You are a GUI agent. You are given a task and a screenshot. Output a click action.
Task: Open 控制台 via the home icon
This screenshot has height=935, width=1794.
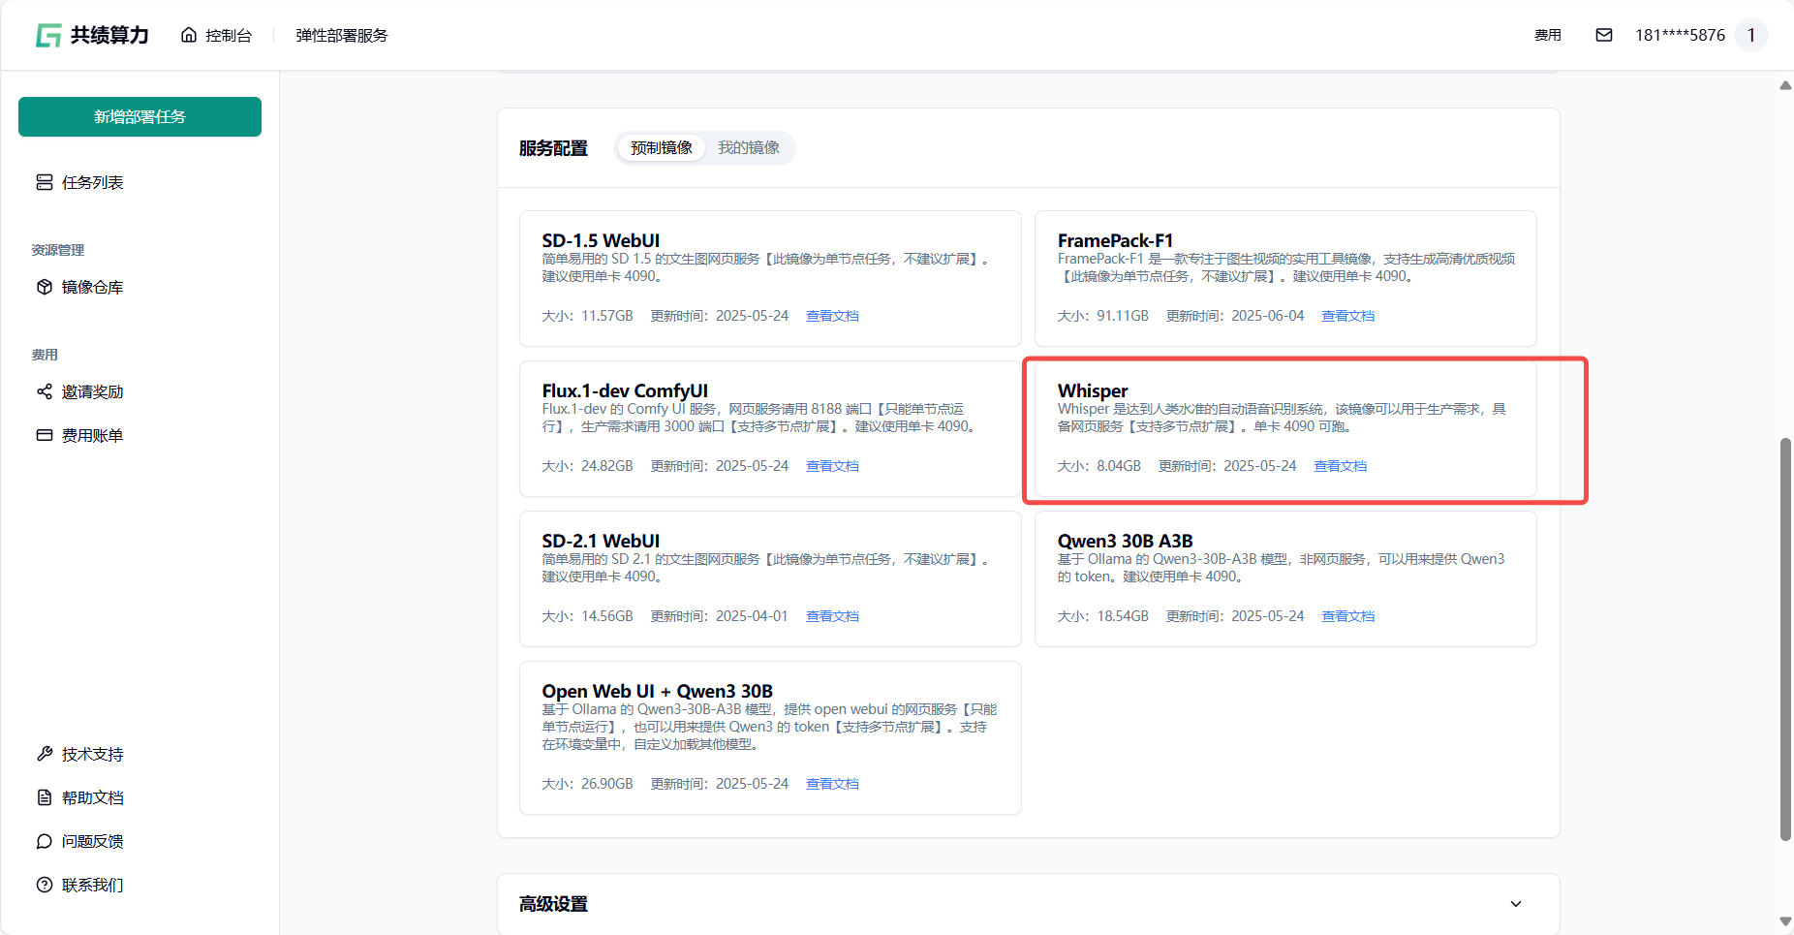pyautogui.click(x=189, y=36)
